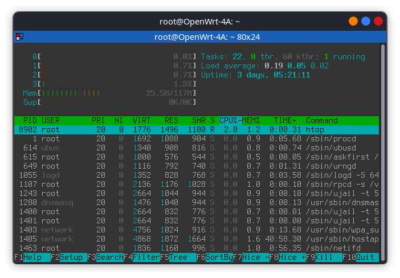Click the orange minimize window button
Viewport: 400px width, 278px height.
[353, 21]
